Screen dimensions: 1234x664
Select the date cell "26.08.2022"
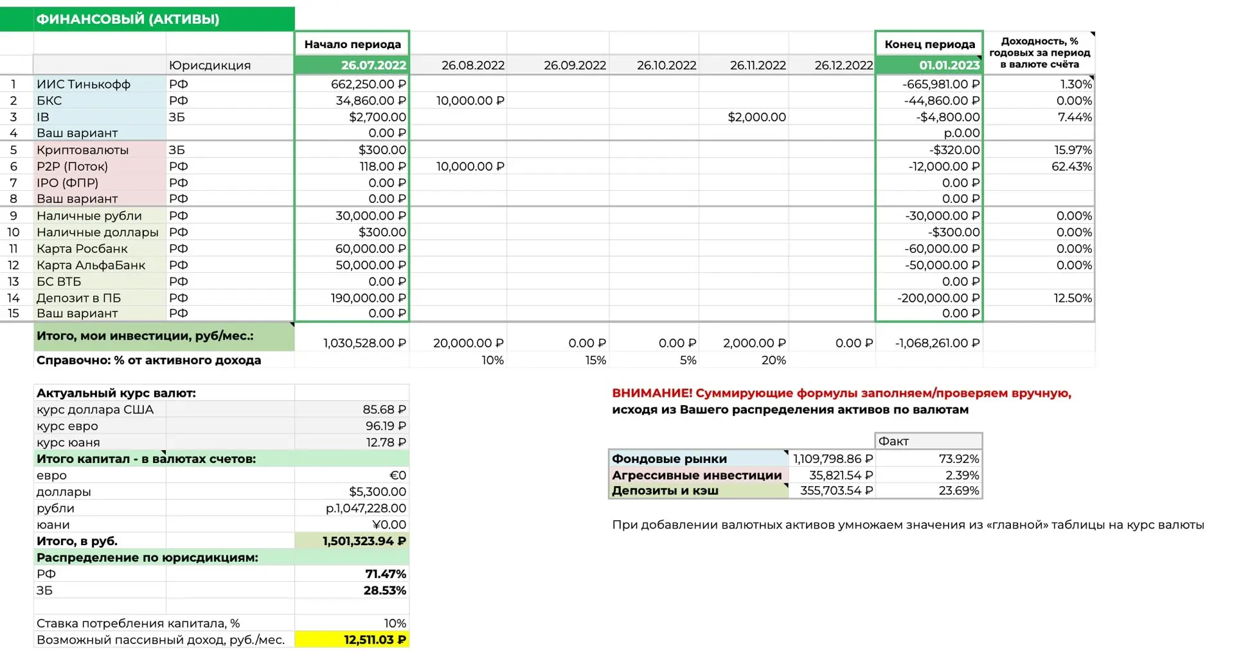(458, 65)
